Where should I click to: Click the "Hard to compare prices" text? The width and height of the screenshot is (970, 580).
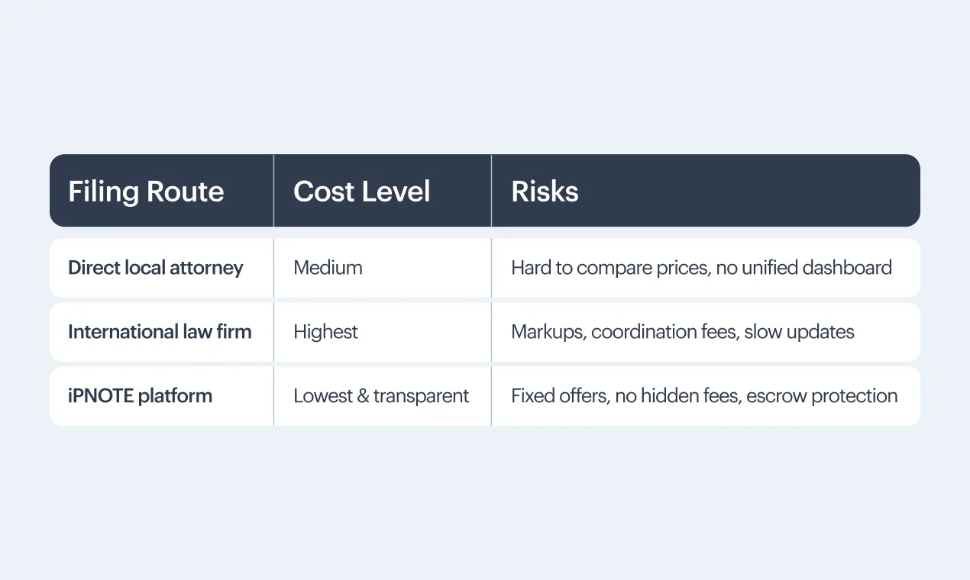(609, 268)
